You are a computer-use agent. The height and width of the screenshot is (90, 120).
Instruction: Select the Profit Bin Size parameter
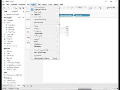[x=11, y=80]
